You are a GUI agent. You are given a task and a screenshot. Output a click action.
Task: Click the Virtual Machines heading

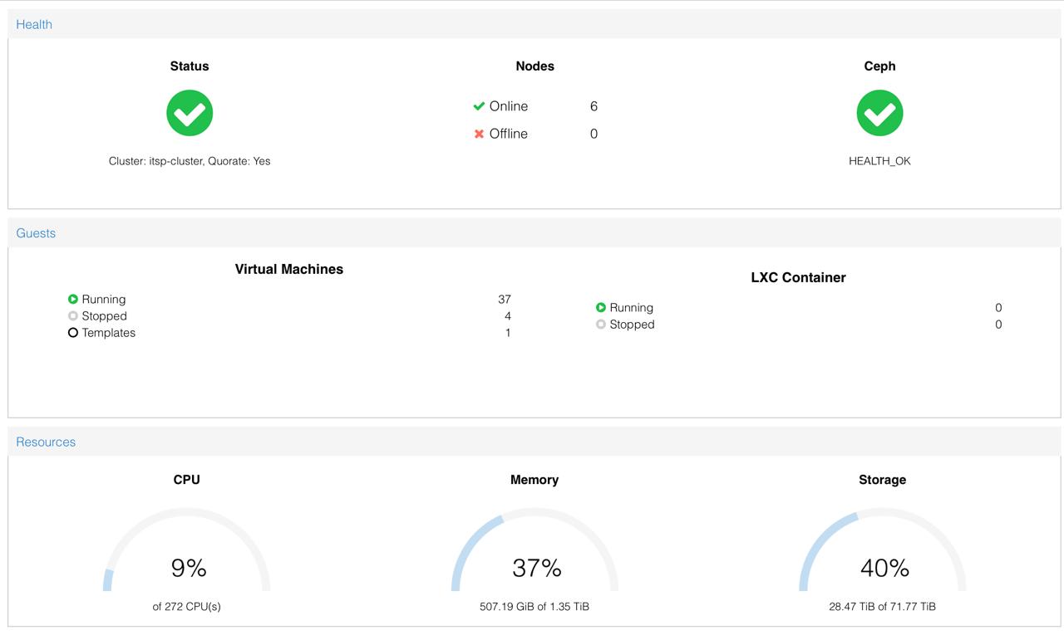tap(289, 269)
